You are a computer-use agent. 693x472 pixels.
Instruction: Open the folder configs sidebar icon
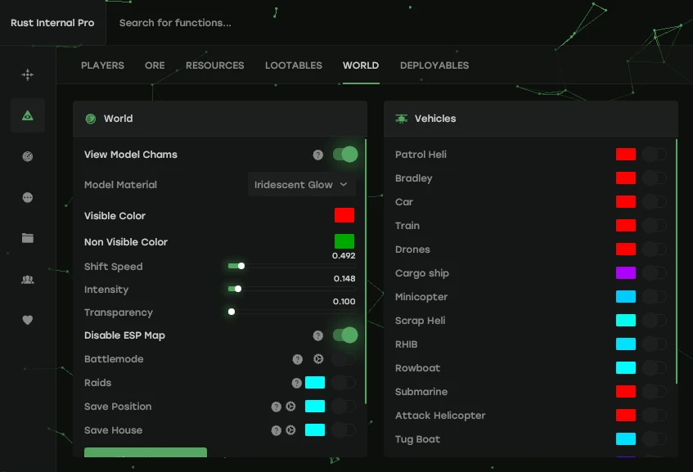coord(27,238)
